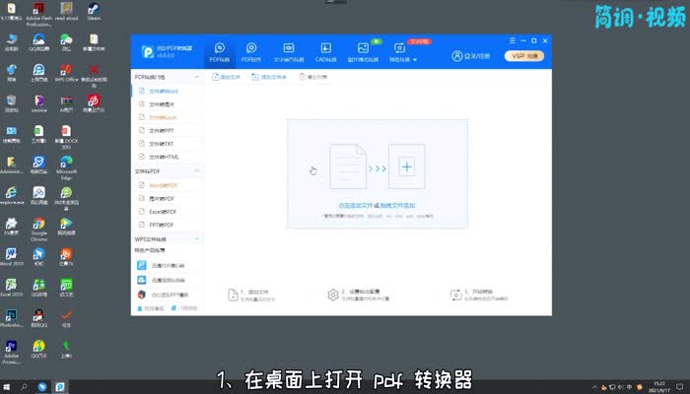
Task: Switch to the CAD转换 tab
Action: [x=325, y=51]
